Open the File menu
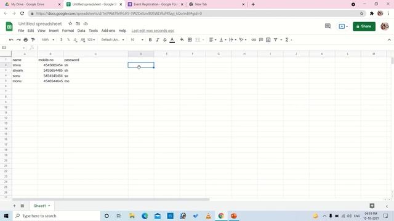Image resolution: width=394 pixels, height=221 pixels. pyautogui.click(x=21, y=31)
